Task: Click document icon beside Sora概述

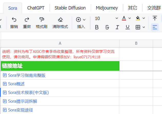Action: 5,84
